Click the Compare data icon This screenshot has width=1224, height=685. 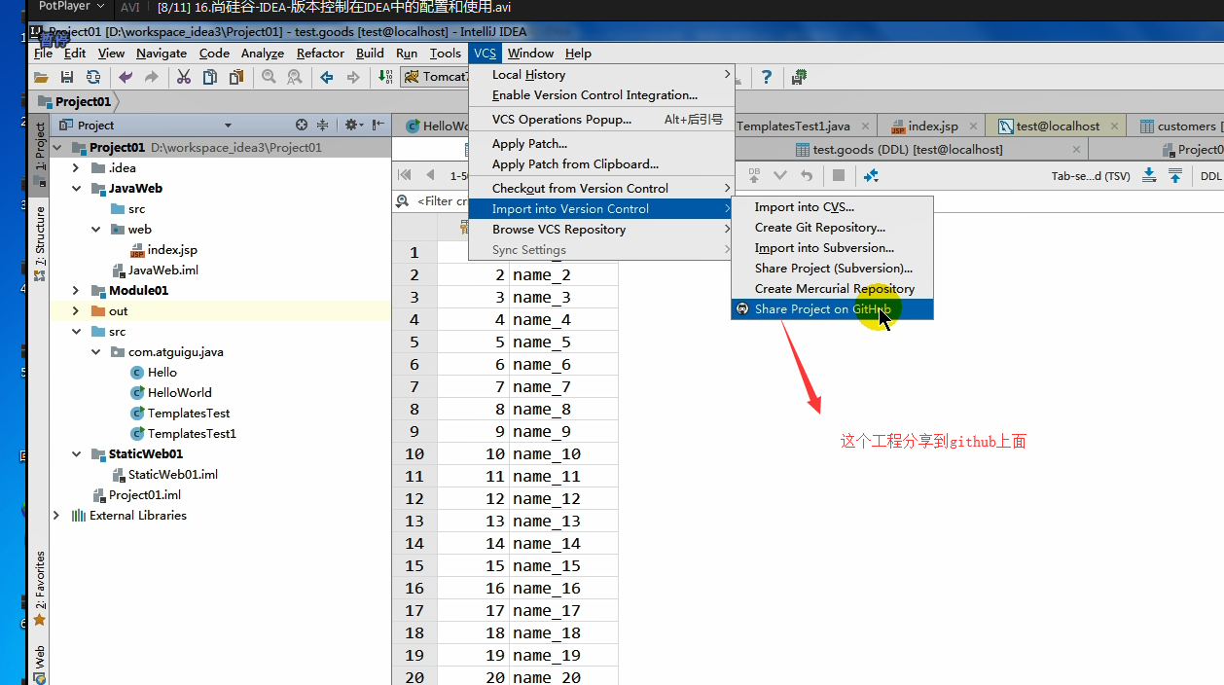click(871, 175)
